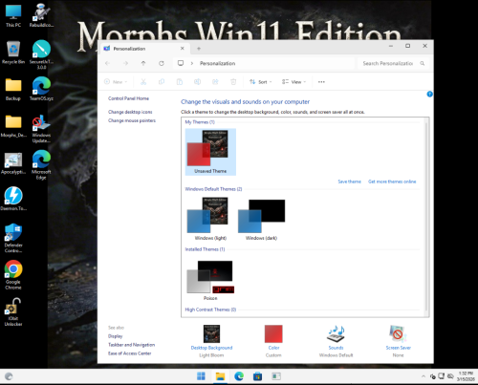Expand the View dropdown menu

(x=293, y=82)
